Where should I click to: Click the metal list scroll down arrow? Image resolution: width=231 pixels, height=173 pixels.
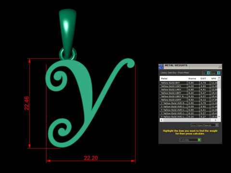point(219,117)
